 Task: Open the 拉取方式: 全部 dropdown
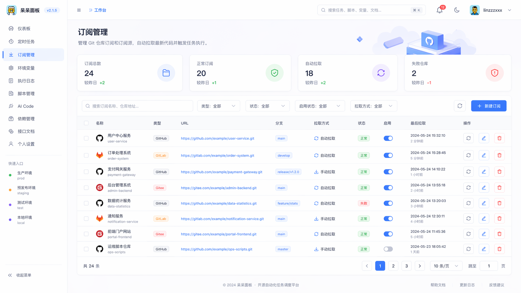pyautogui.click(x=374, y=106)
